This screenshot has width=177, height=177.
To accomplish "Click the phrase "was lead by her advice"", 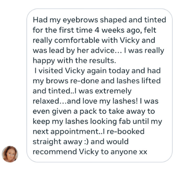I will click(x=74, y=50).
